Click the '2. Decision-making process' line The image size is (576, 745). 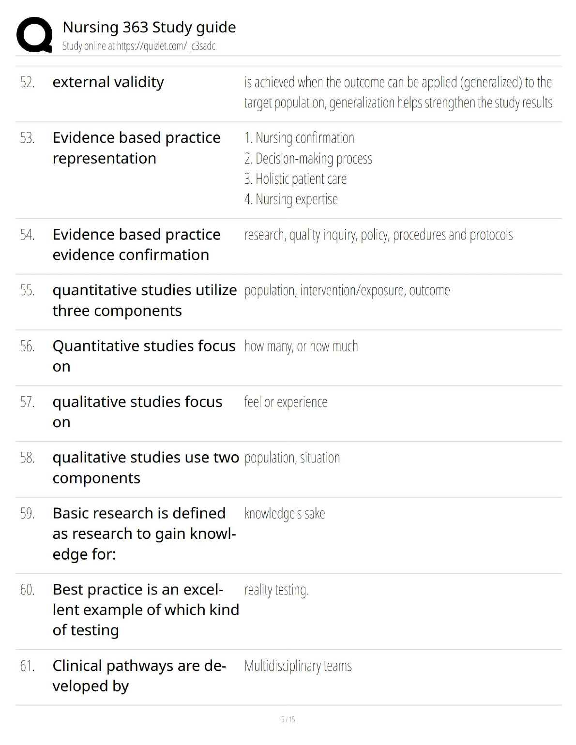click(x=308, y=159)
